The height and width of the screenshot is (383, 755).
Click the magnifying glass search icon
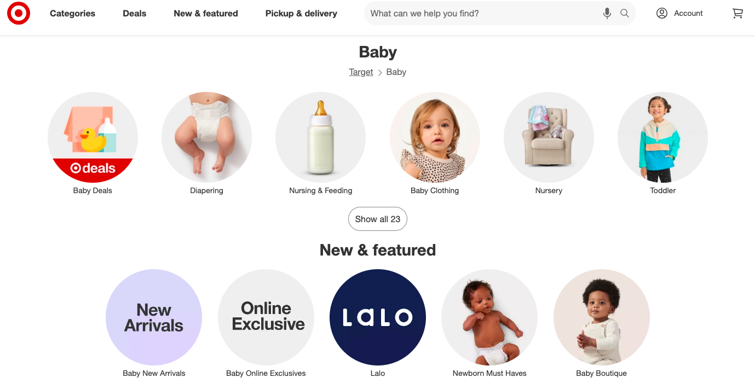pos(624,13)
